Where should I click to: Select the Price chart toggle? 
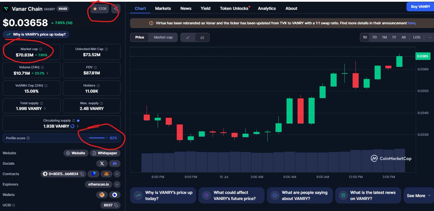pos(140,37)
